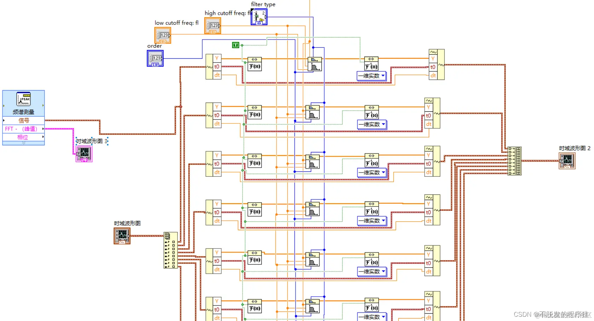Select the index array node after 时域波形图
Image resolution: width=594 pixels, height=321 pixels.
tap(170, 250)
